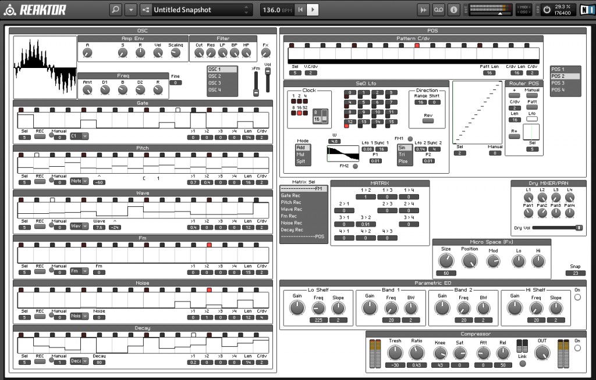Open the dropdown arrow beside the search icon

point(131,9)
